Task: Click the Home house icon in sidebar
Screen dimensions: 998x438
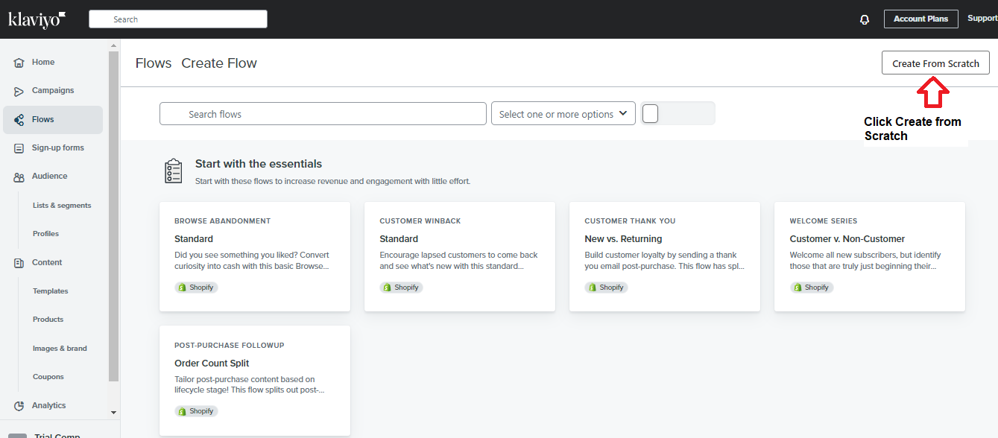Action: pos(19,63)
